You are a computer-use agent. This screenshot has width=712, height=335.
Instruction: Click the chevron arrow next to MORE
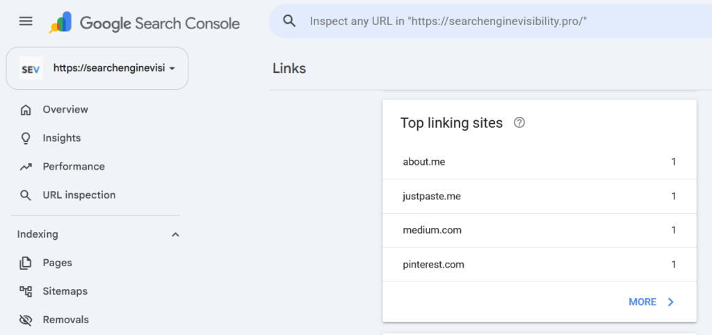click(x=671, y=302)
